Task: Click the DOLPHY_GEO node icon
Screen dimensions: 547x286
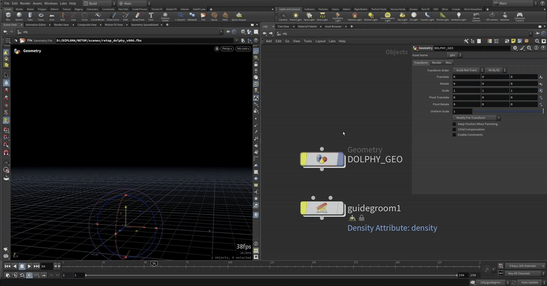Action: point(321,159)
